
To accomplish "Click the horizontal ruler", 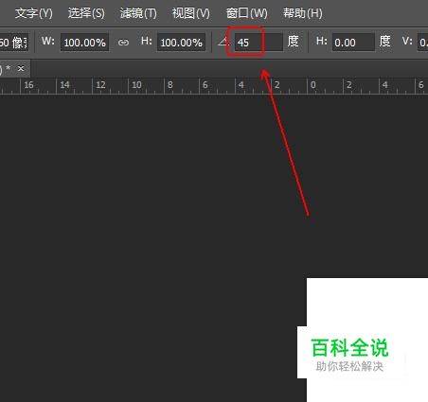I will (214, 86).
